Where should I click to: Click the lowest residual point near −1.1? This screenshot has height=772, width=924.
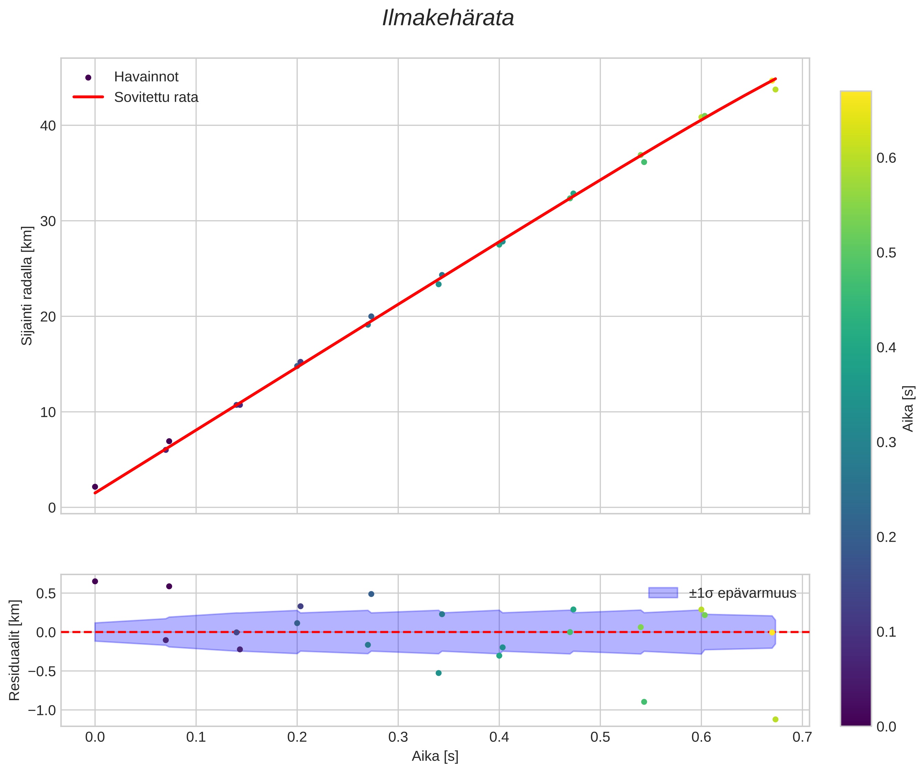coord(775,719)
